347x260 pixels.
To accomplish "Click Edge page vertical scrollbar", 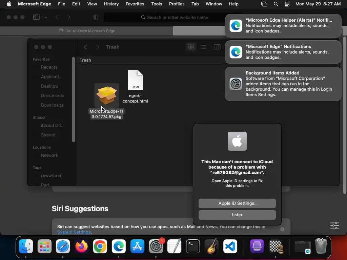I will pos(344,115).
